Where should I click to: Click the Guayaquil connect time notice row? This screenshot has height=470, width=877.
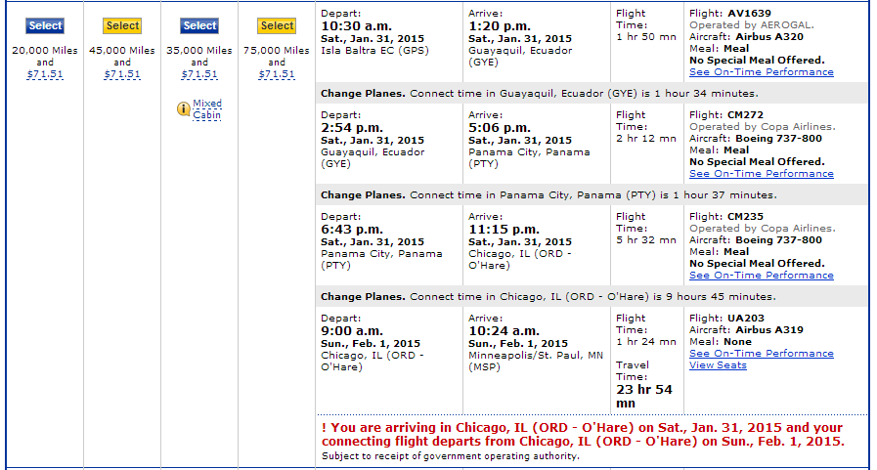[x=592, y=94]
